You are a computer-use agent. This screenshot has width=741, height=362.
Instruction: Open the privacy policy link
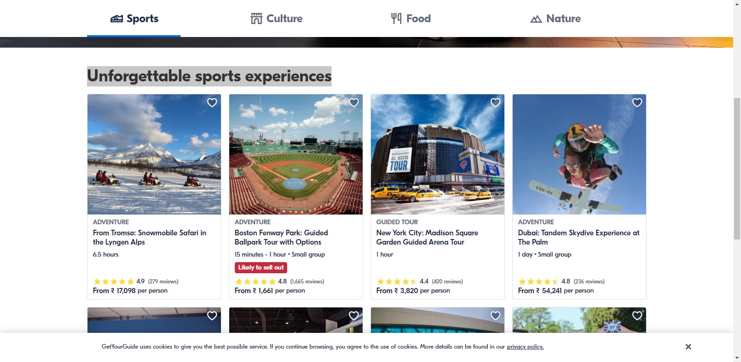click(x=525, y=347)
